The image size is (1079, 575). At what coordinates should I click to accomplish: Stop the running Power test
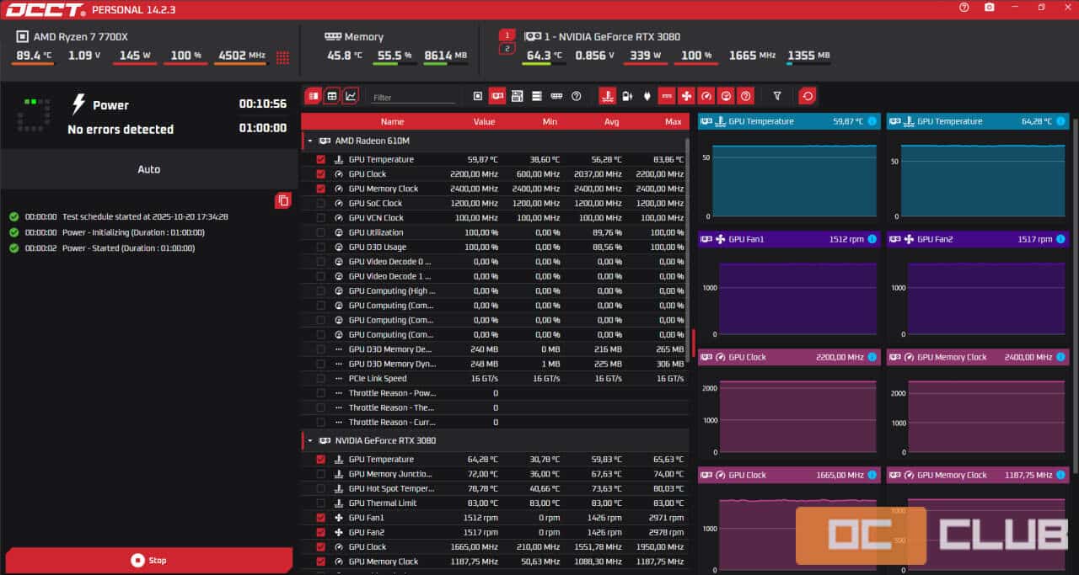click(148, 560)
